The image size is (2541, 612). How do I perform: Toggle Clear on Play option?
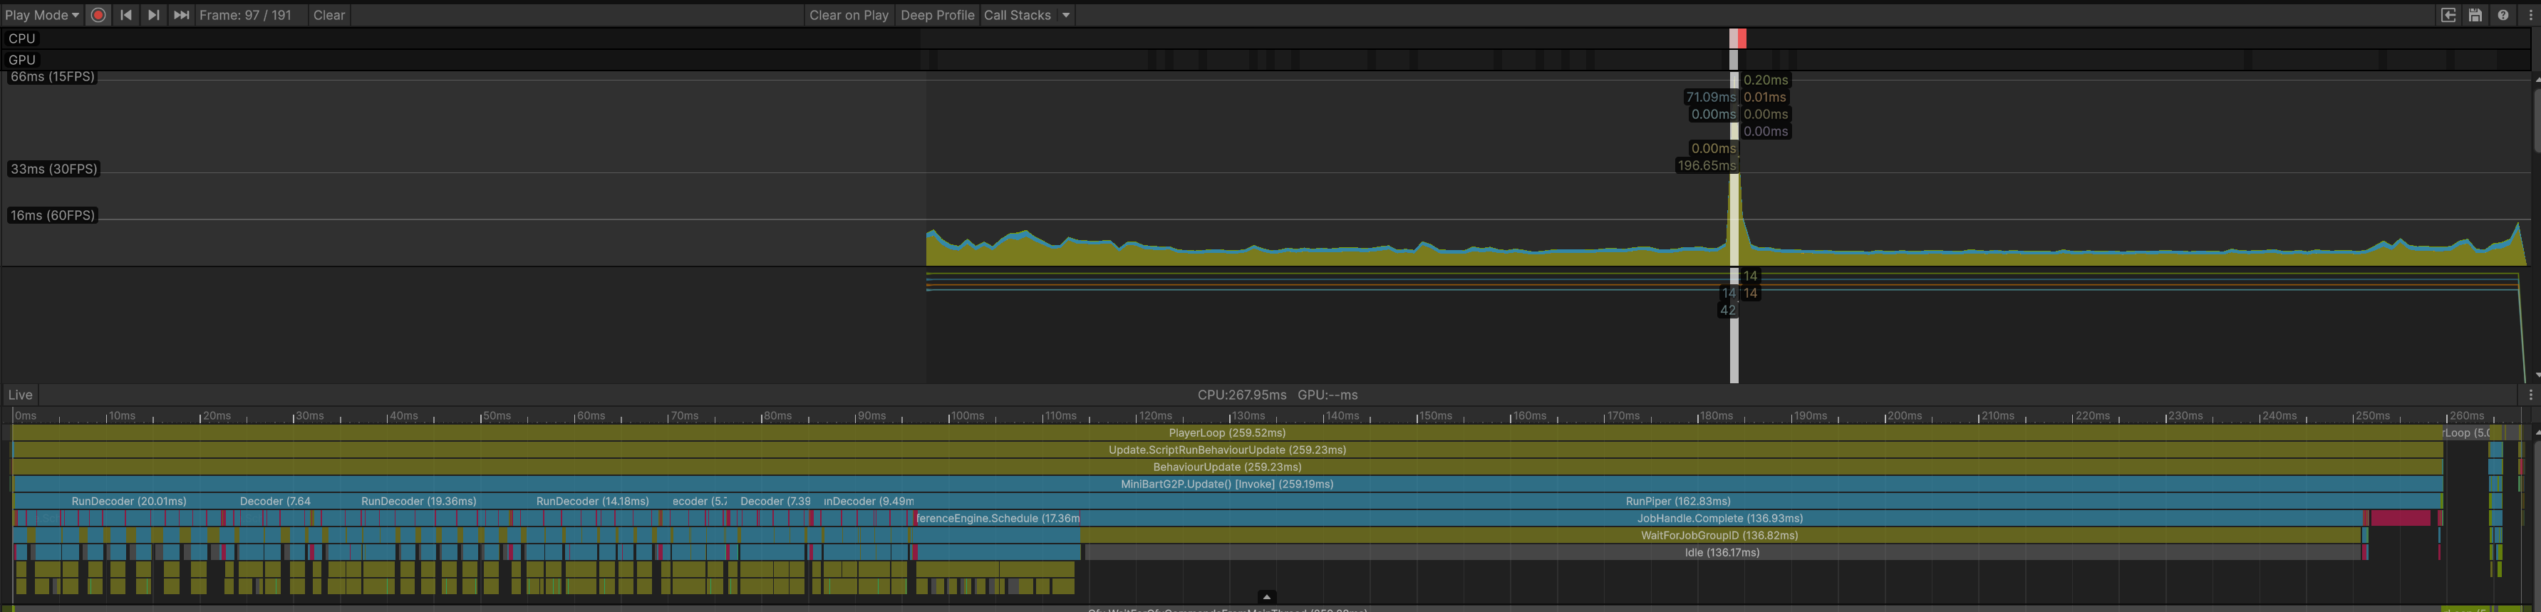coord(849,15)
